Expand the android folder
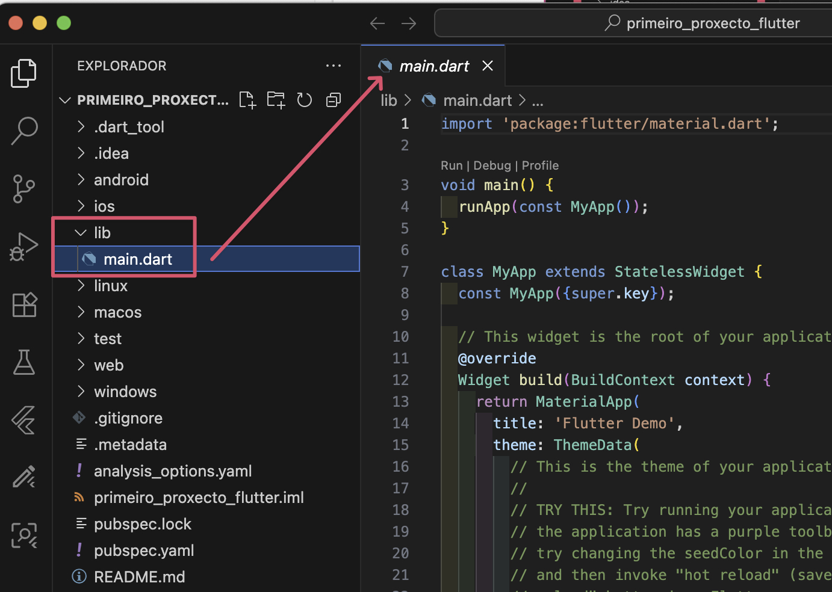 pos(121,180)
